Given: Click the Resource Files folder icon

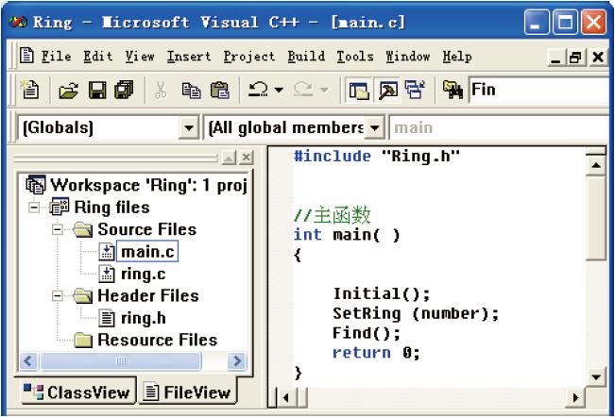Looking at the screenshot, I should click(x=83, y=341).
